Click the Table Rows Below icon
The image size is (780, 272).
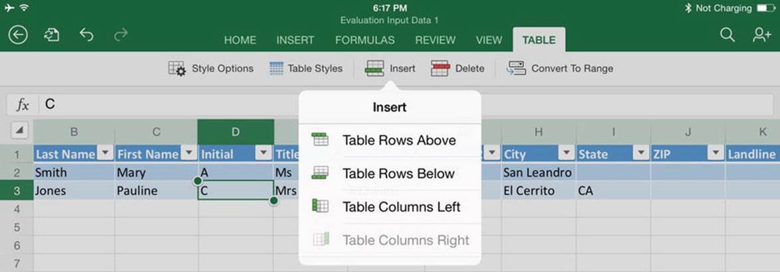(320, 172)
